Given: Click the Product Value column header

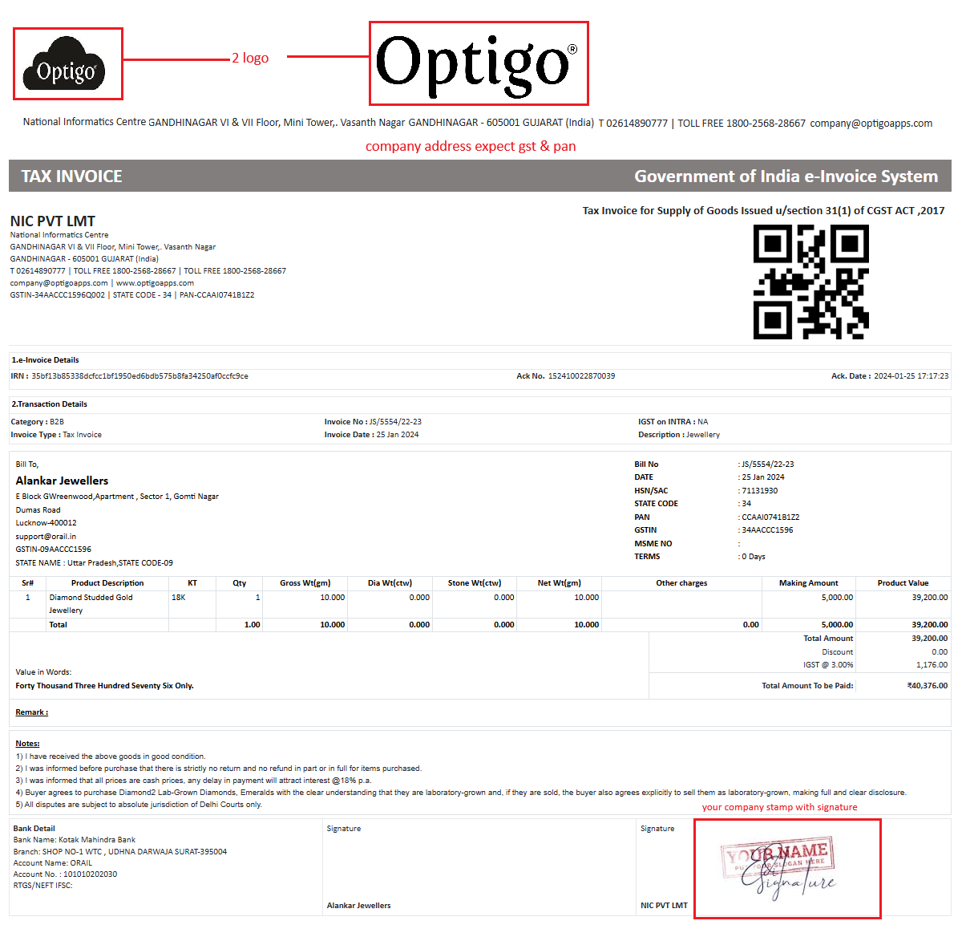Looking at the screenshot, I should [903, 583].
